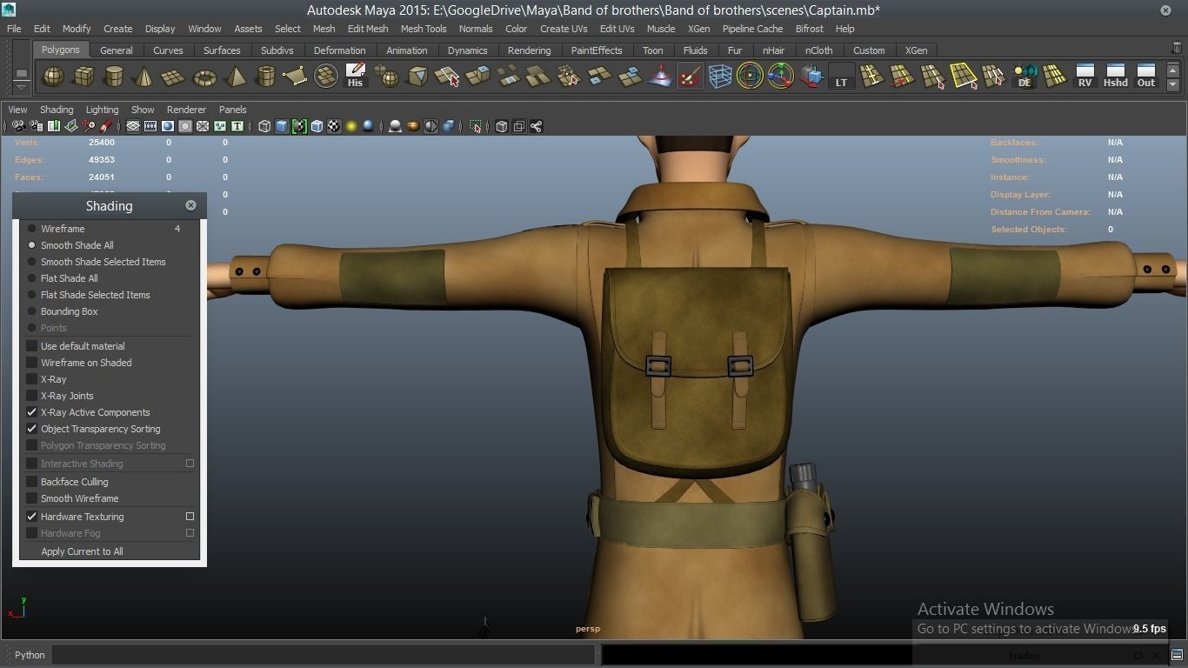Click the yellow-outlined plane shelf icon
The image size is (1188, 668).
pyautogui.click(x=964, y=77)
